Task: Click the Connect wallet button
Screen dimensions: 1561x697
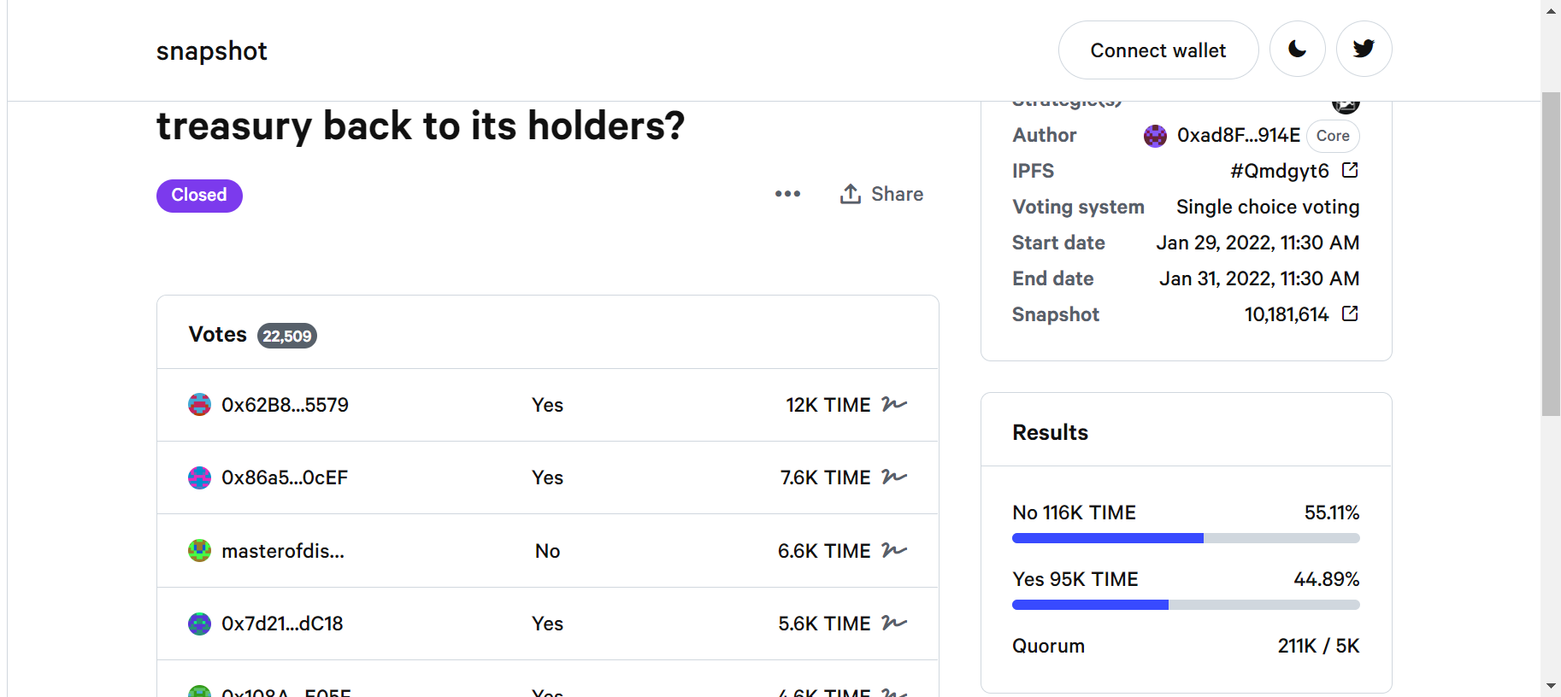Action: [1157, 50]
